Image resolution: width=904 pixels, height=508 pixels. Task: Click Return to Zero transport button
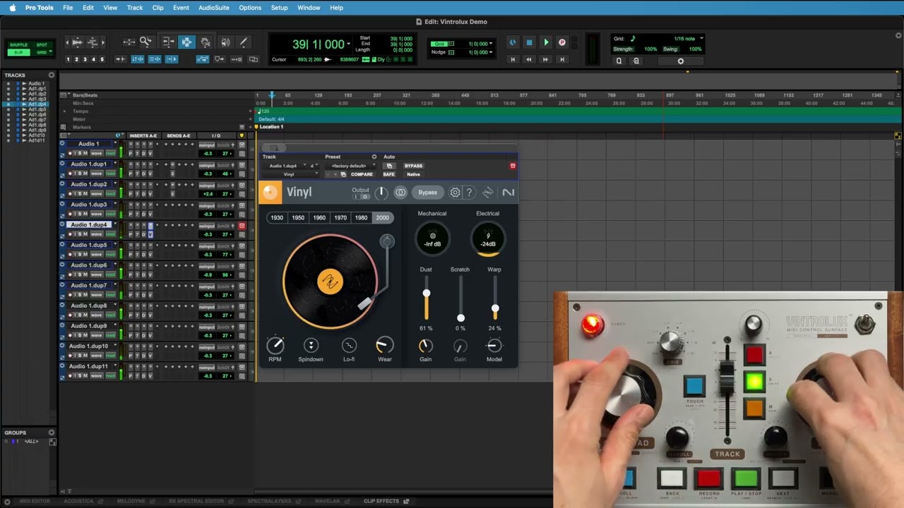pyautogui.click(x=513, y=59)
